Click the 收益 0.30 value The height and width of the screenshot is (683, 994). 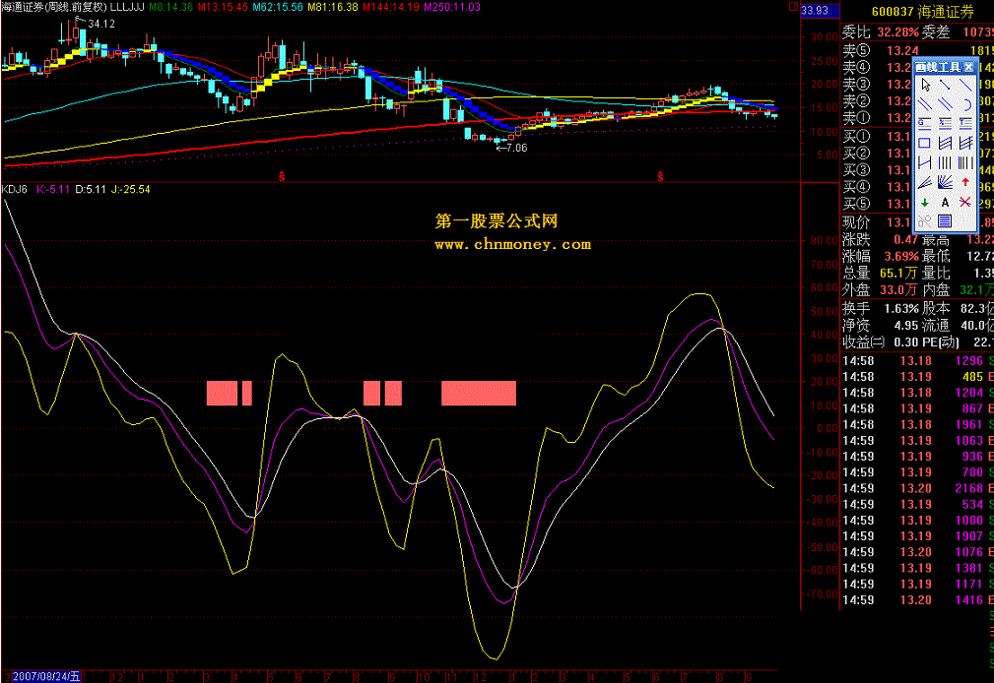pos(906,342)
